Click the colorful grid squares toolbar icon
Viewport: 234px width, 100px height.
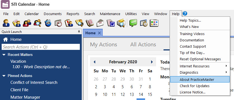pyautogui.click(x=154, y=23)
